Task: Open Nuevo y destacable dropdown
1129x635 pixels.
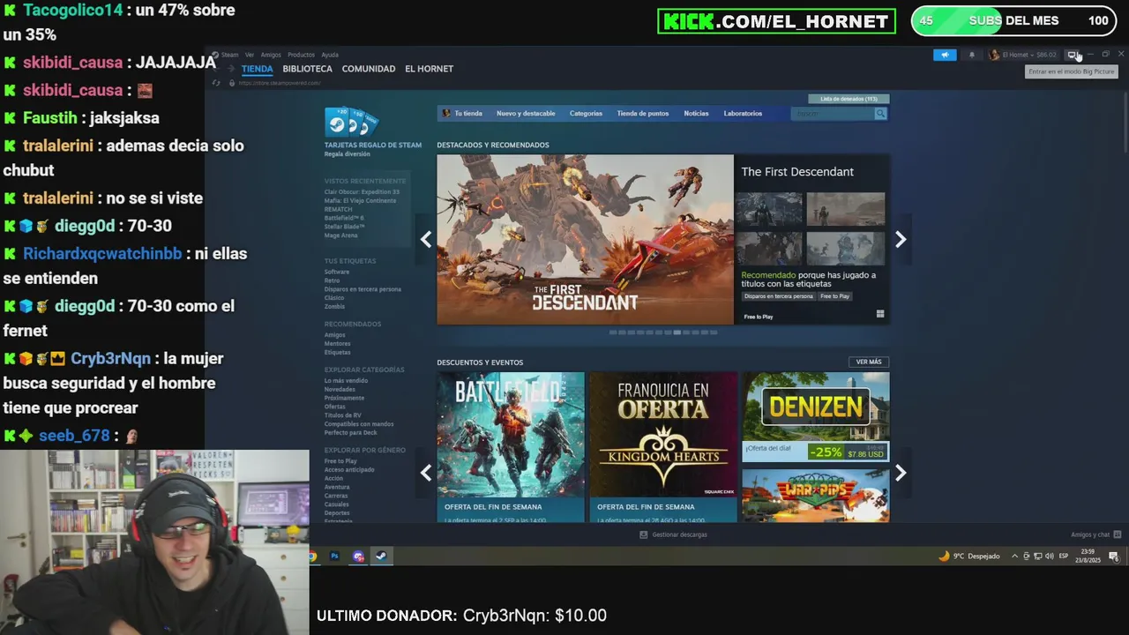Action: 526,114
